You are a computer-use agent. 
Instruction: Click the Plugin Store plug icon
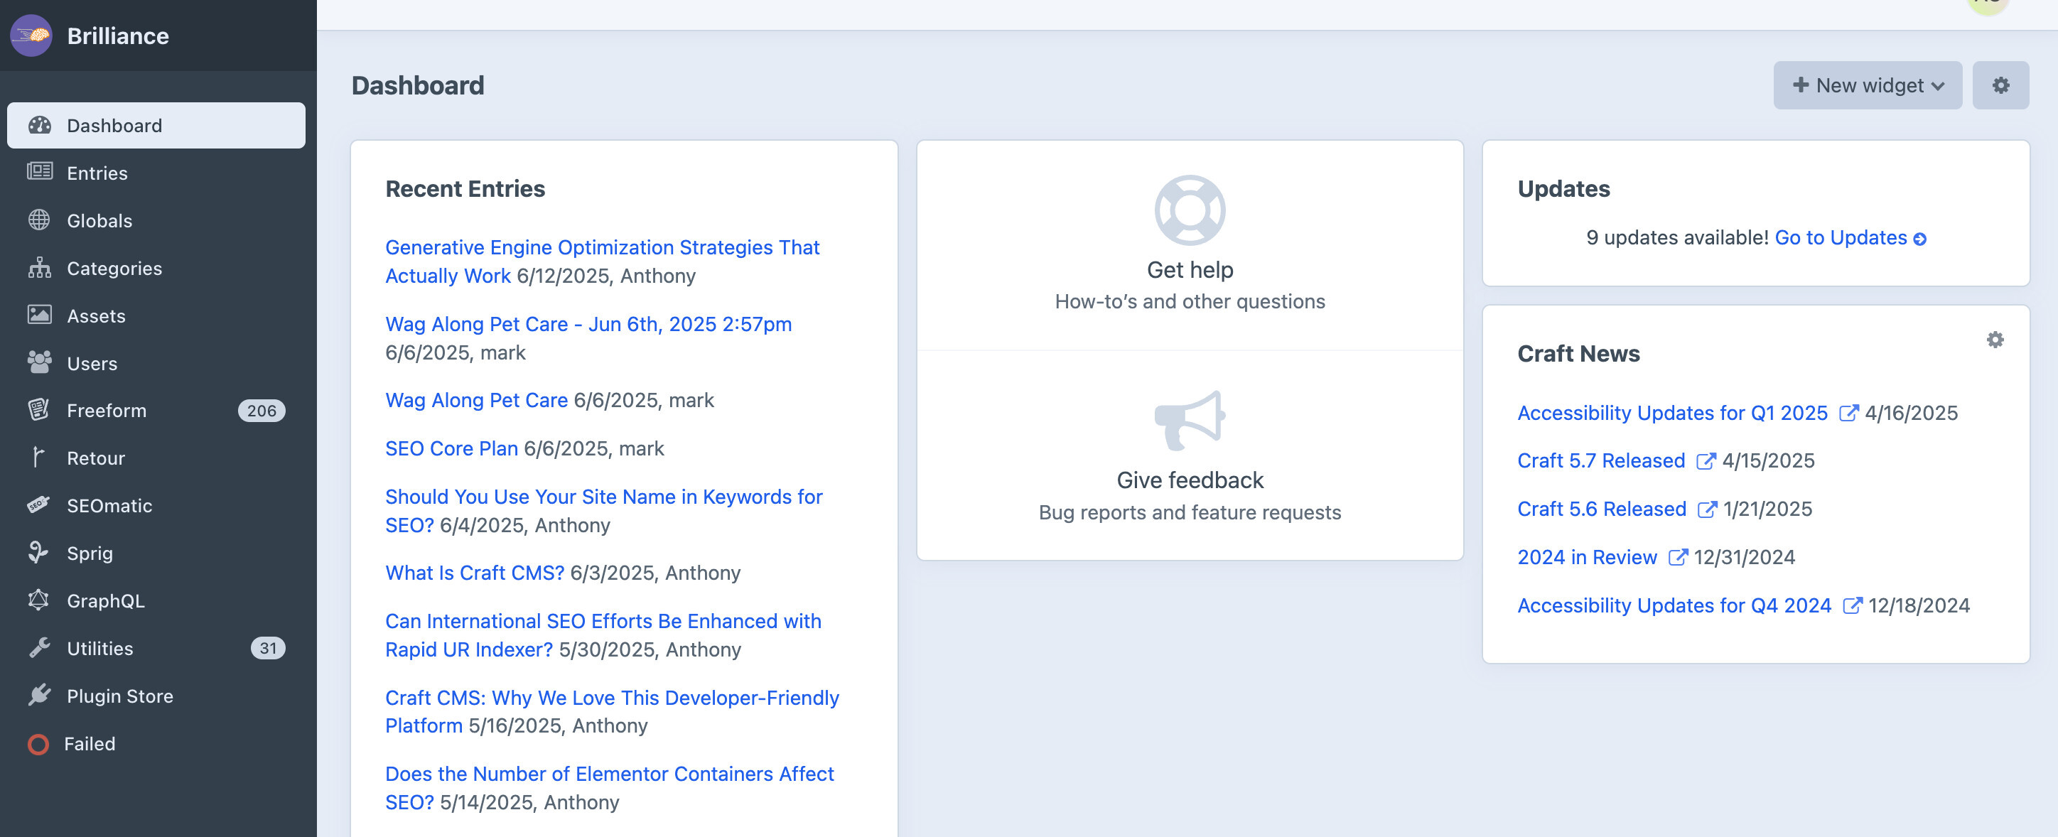pyautogui.click(x=38, y=695)
